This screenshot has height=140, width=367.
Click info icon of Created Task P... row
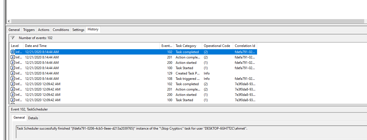(13, 73)
